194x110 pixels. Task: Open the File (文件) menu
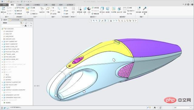pyautogui.click(x=4, y=5)
